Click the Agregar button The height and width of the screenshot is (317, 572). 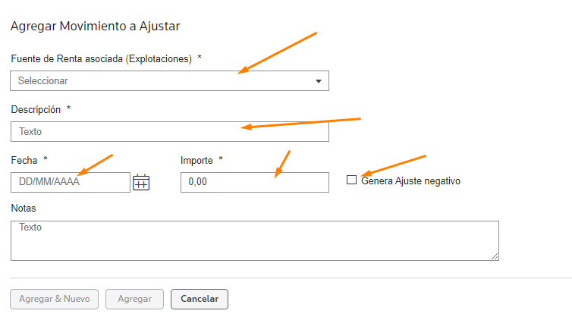click(x=134, y=299)
